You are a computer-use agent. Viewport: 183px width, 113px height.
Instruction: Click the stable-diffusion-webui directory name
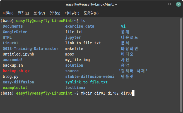[90, 76]
